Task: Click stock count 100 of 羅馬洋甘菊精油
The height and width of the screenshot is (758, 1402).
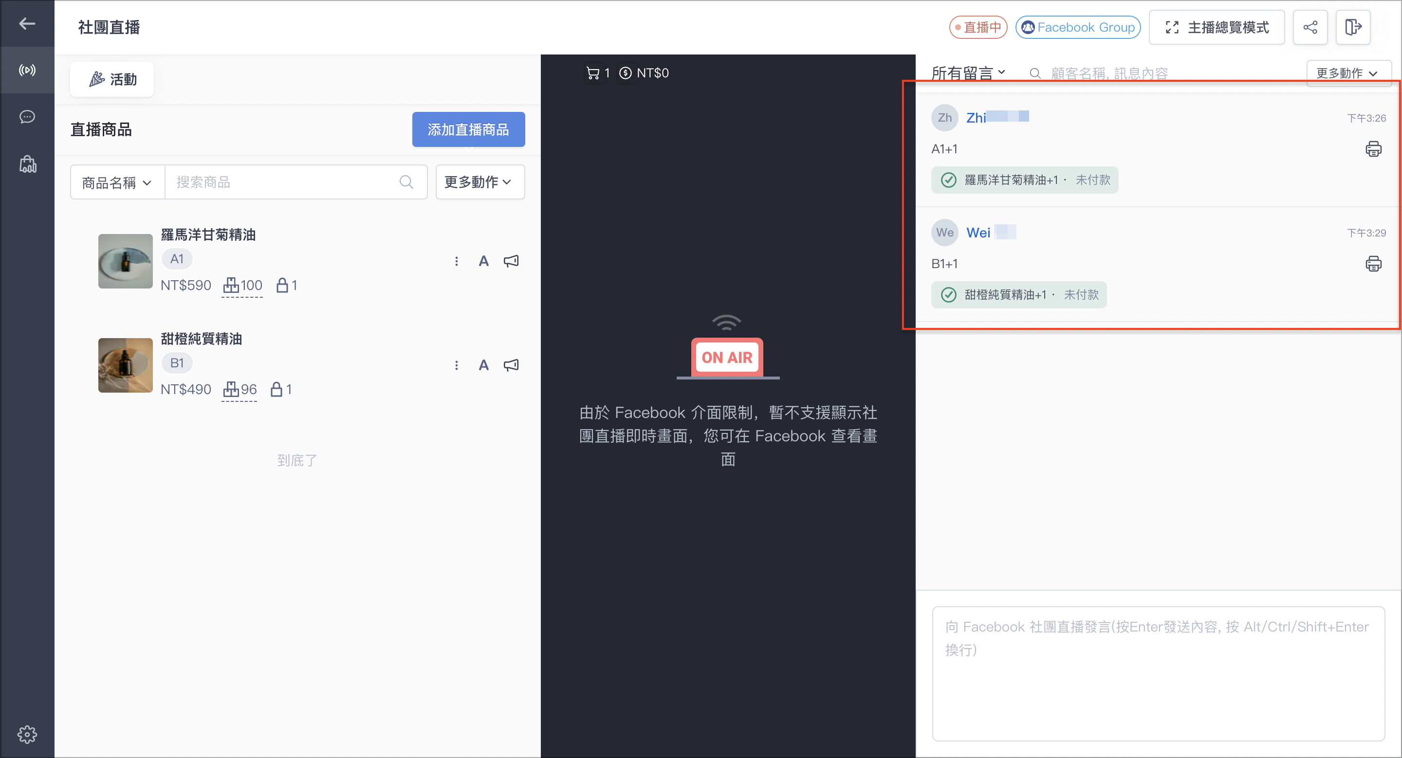Action: [243, 286]
